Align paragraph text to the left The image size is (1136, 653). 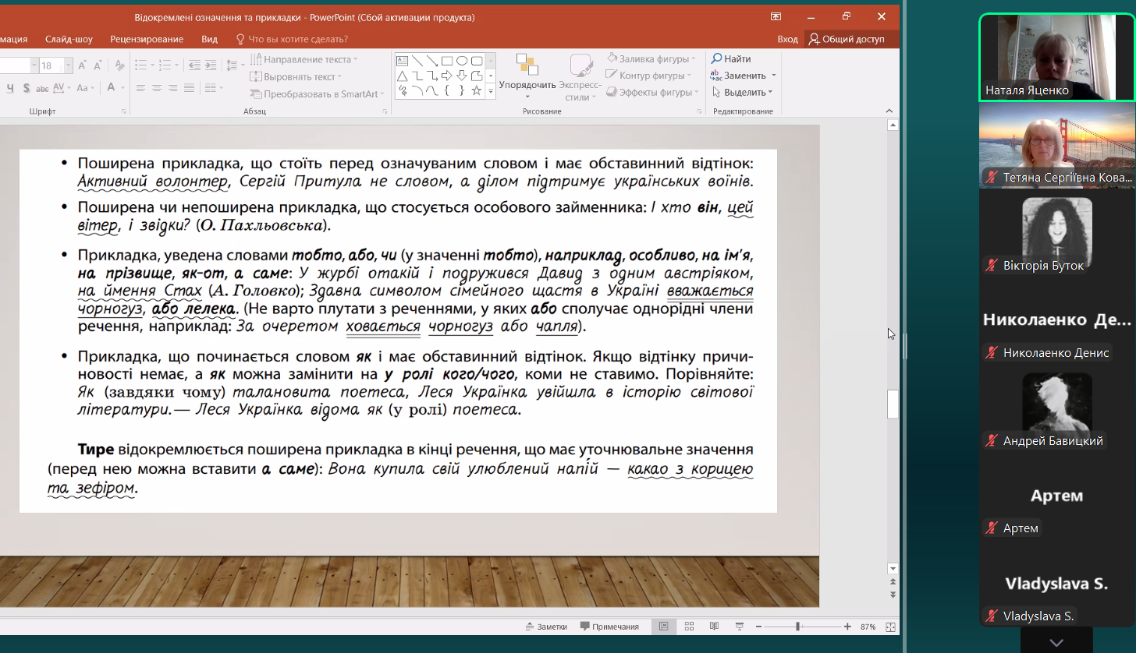141,88
